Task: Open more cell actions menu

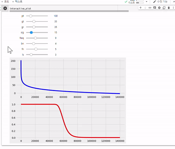Action: click(x=173, y=8)
